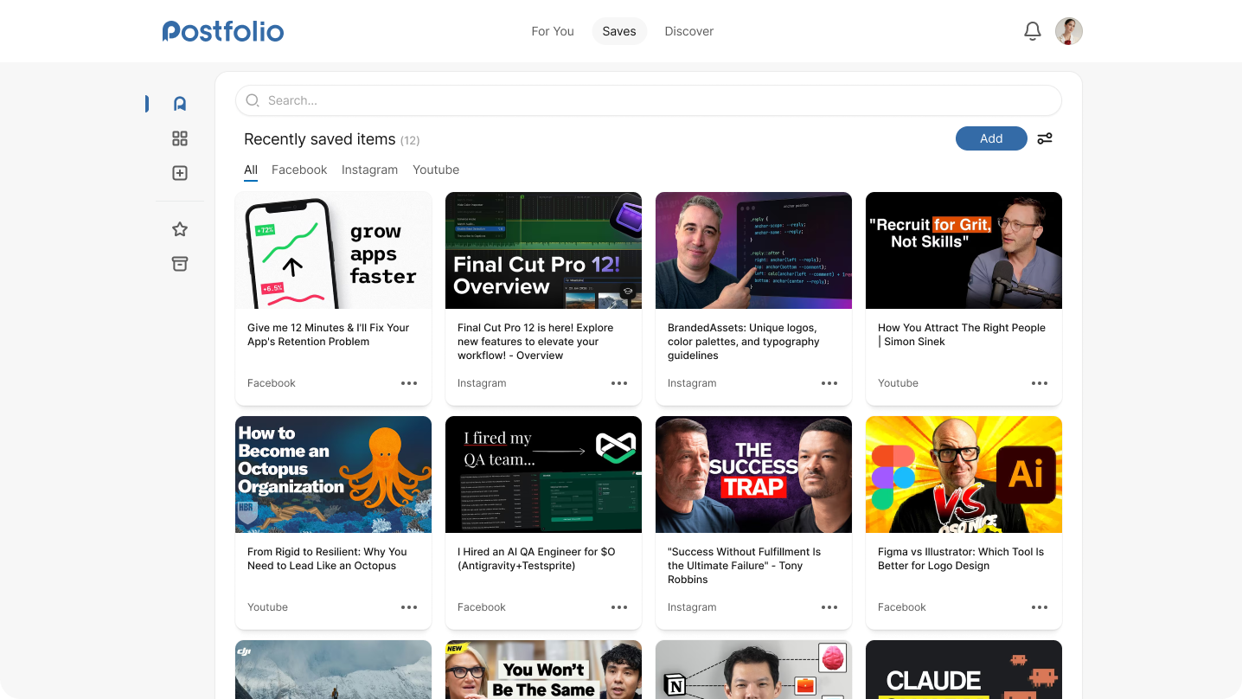
Task: Select the Saves tab
Action: pos(619,31)
